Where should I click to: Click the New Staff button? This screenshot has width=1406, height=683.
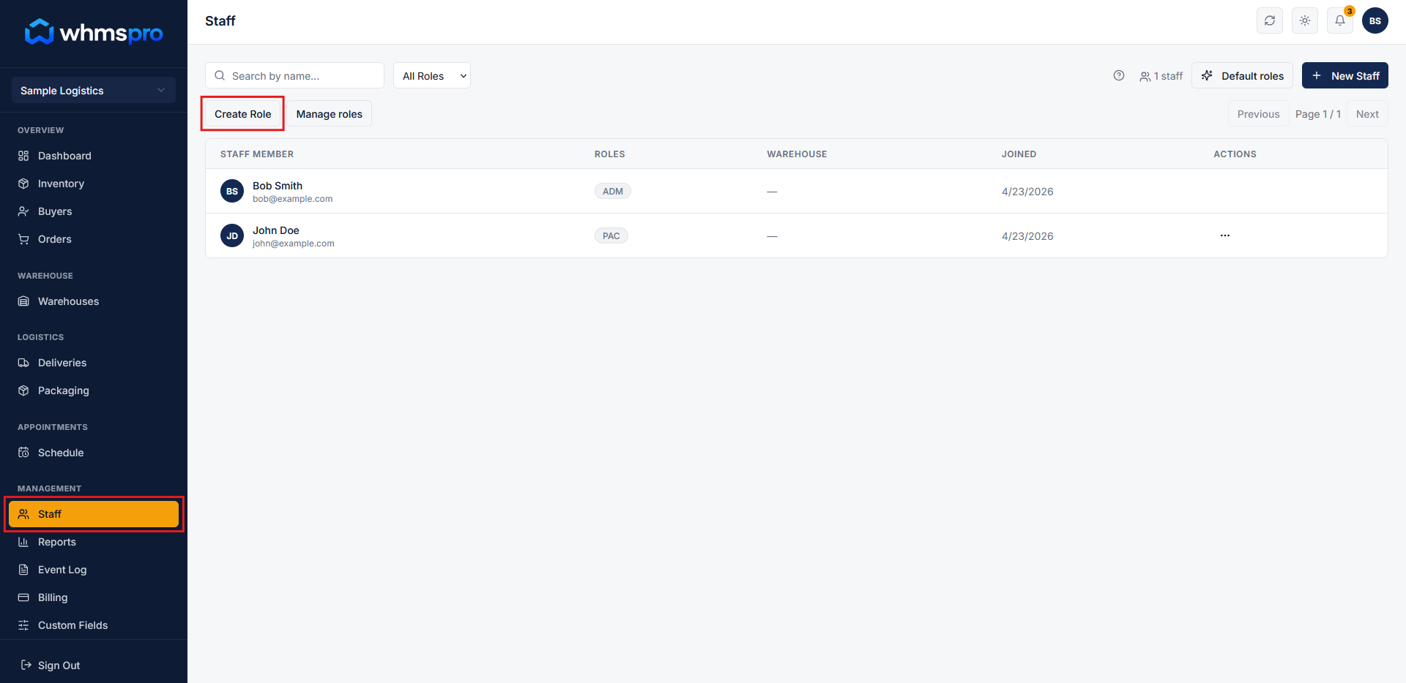tap(1345, 75)
